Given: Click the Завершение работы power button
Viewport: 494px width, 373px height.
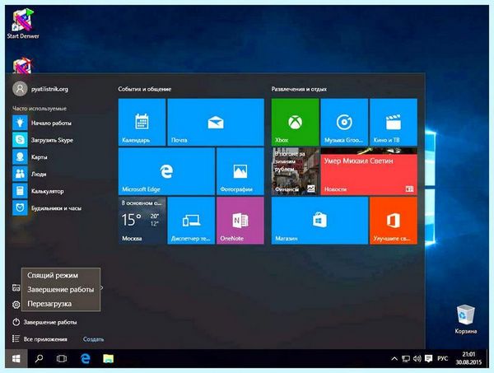Looking at the screenshot, I should point(44,322).
